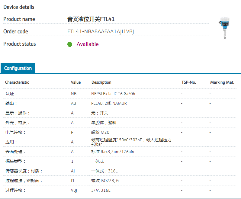The width and height of the screenshot is (241, 199).
Task: Click the Description column header
Action: [x=101, y=82]
